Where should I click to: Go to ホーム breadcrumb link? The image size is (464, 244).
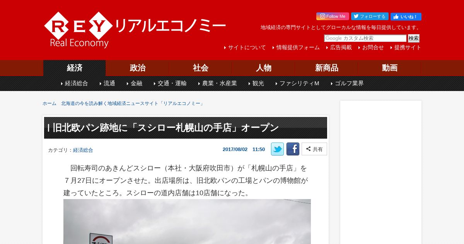tap(49, 103)
